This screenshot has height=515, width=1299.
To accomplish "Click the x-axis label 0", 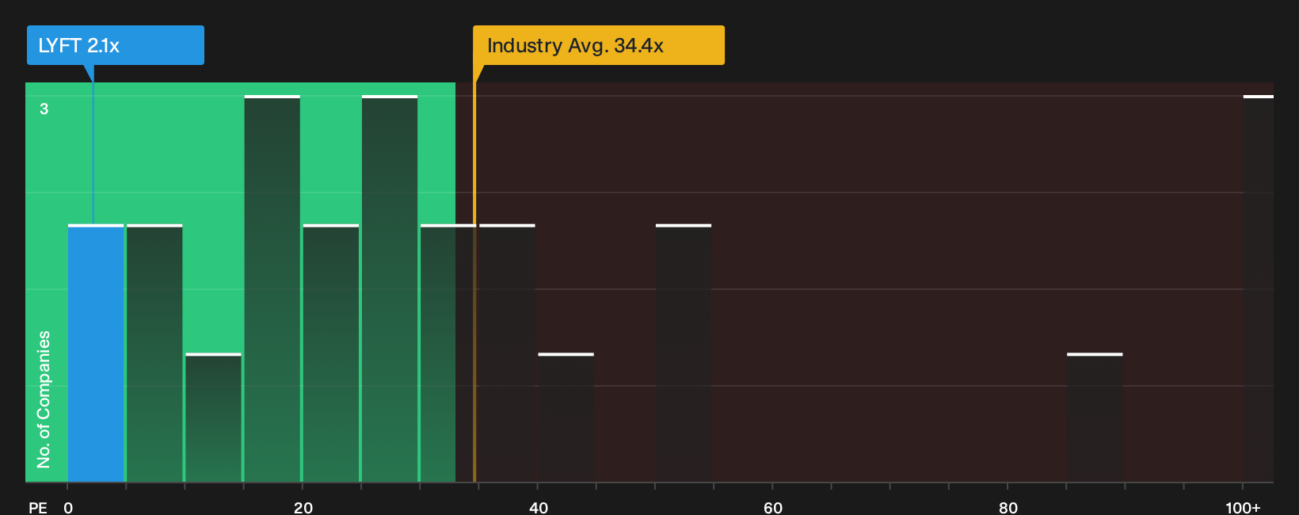I will [x=68, y=507].
